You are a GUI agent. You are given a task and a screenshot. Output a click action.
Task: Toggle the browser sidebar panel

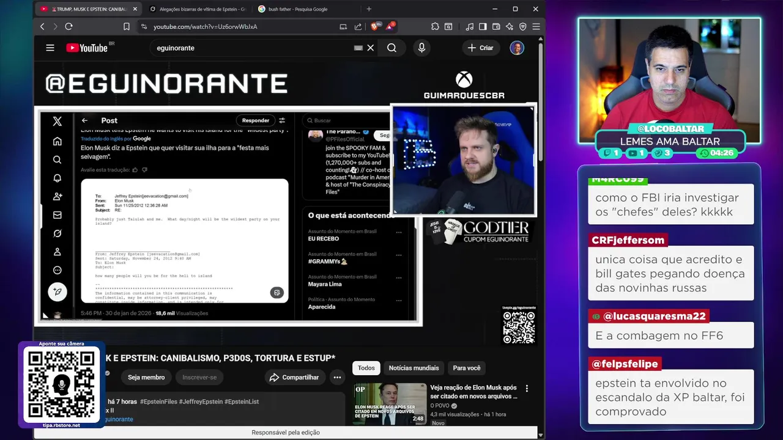(x=483, y=26)
